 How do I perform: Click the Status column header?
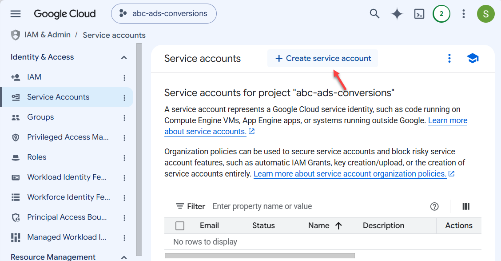[x=263, y=225]
